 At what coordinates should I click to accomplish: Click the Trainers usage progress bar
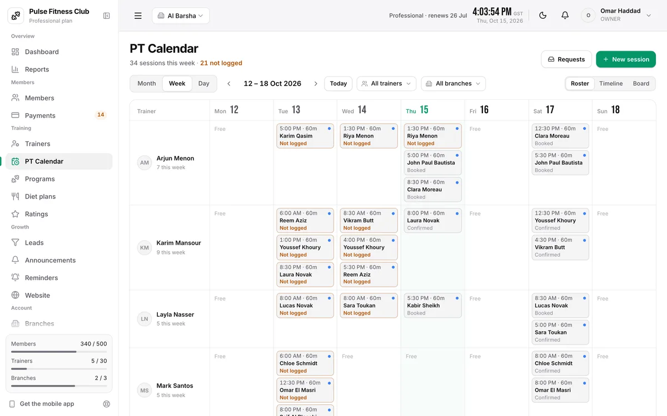point(59,369)
